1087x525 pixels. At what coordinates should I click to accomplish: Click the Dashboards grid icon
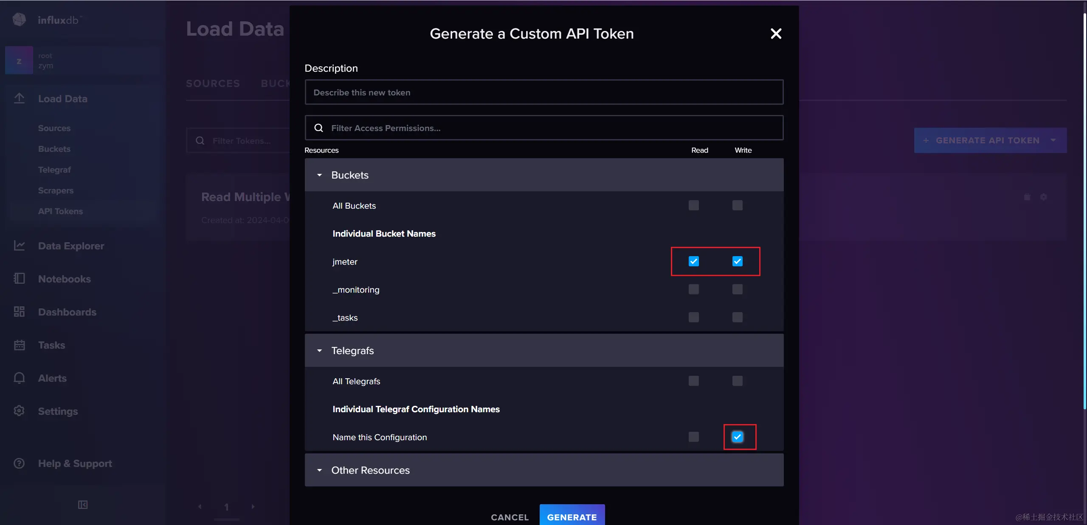click(x=19, y=312)
